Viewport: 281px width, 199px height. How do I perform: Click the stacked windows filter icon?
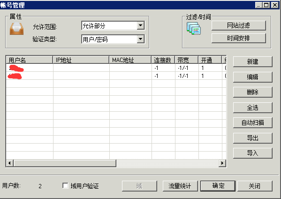pos(194,28)
